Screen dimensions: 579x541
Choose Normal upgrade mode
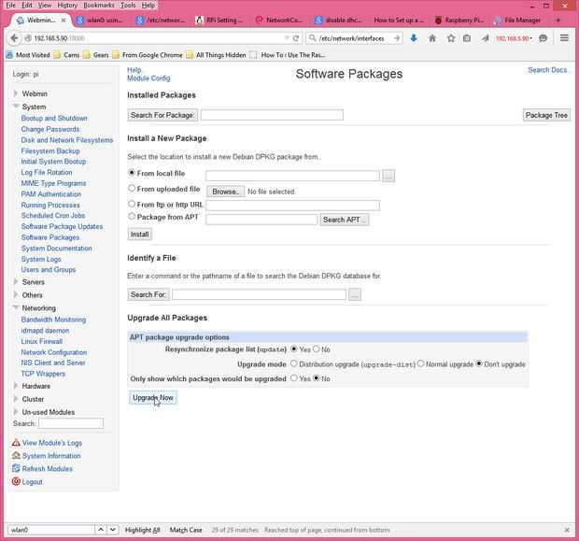point(420,363)
